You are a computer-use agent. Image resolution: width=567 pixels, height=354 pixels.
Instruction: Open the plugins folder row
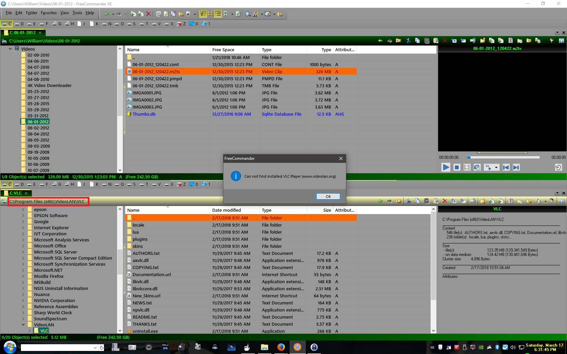coord(241,239)
